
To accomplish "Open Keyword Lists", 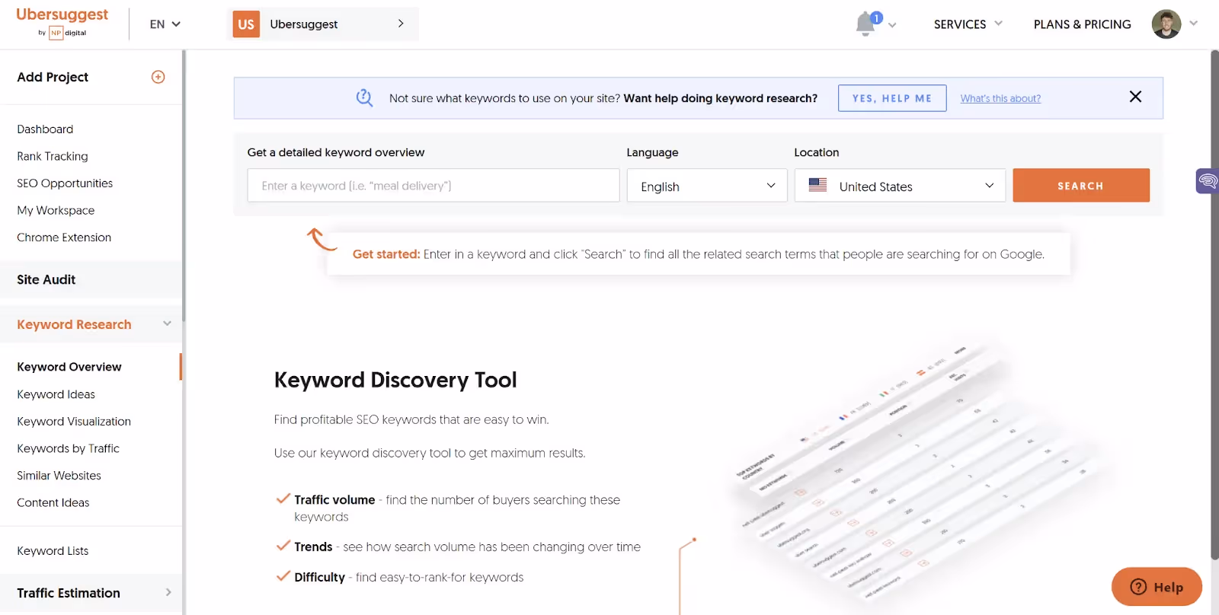I will (x=53, y=551).
